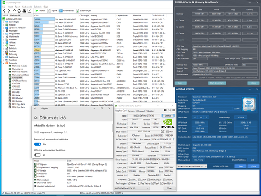The height and width of the screenshot is (196, 261).
Task: Open the Súgó menu in AIDA64
Action: coord(46,7)
